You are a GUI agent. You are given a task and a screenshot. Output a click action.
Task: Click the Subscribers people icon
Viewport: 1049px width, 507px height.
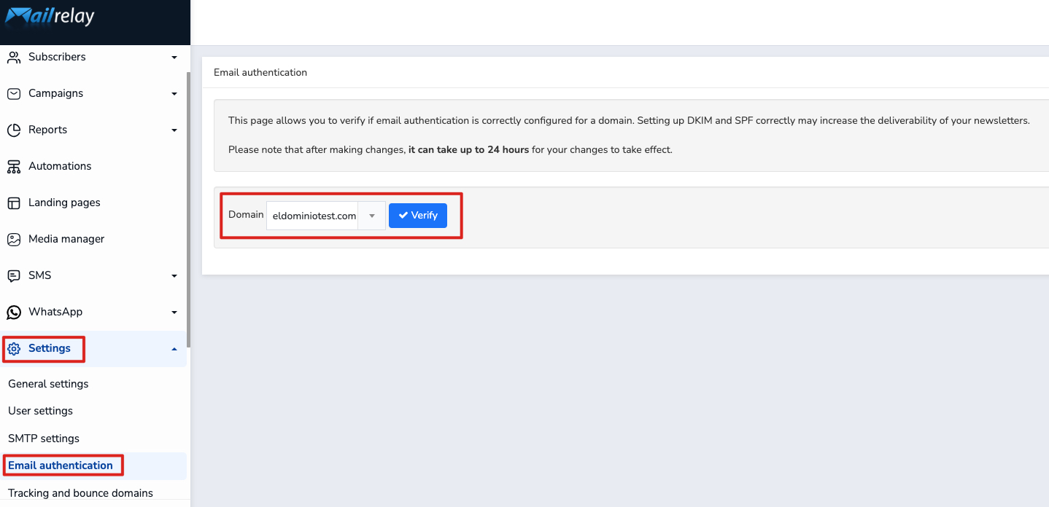click(x=14, y=57)
